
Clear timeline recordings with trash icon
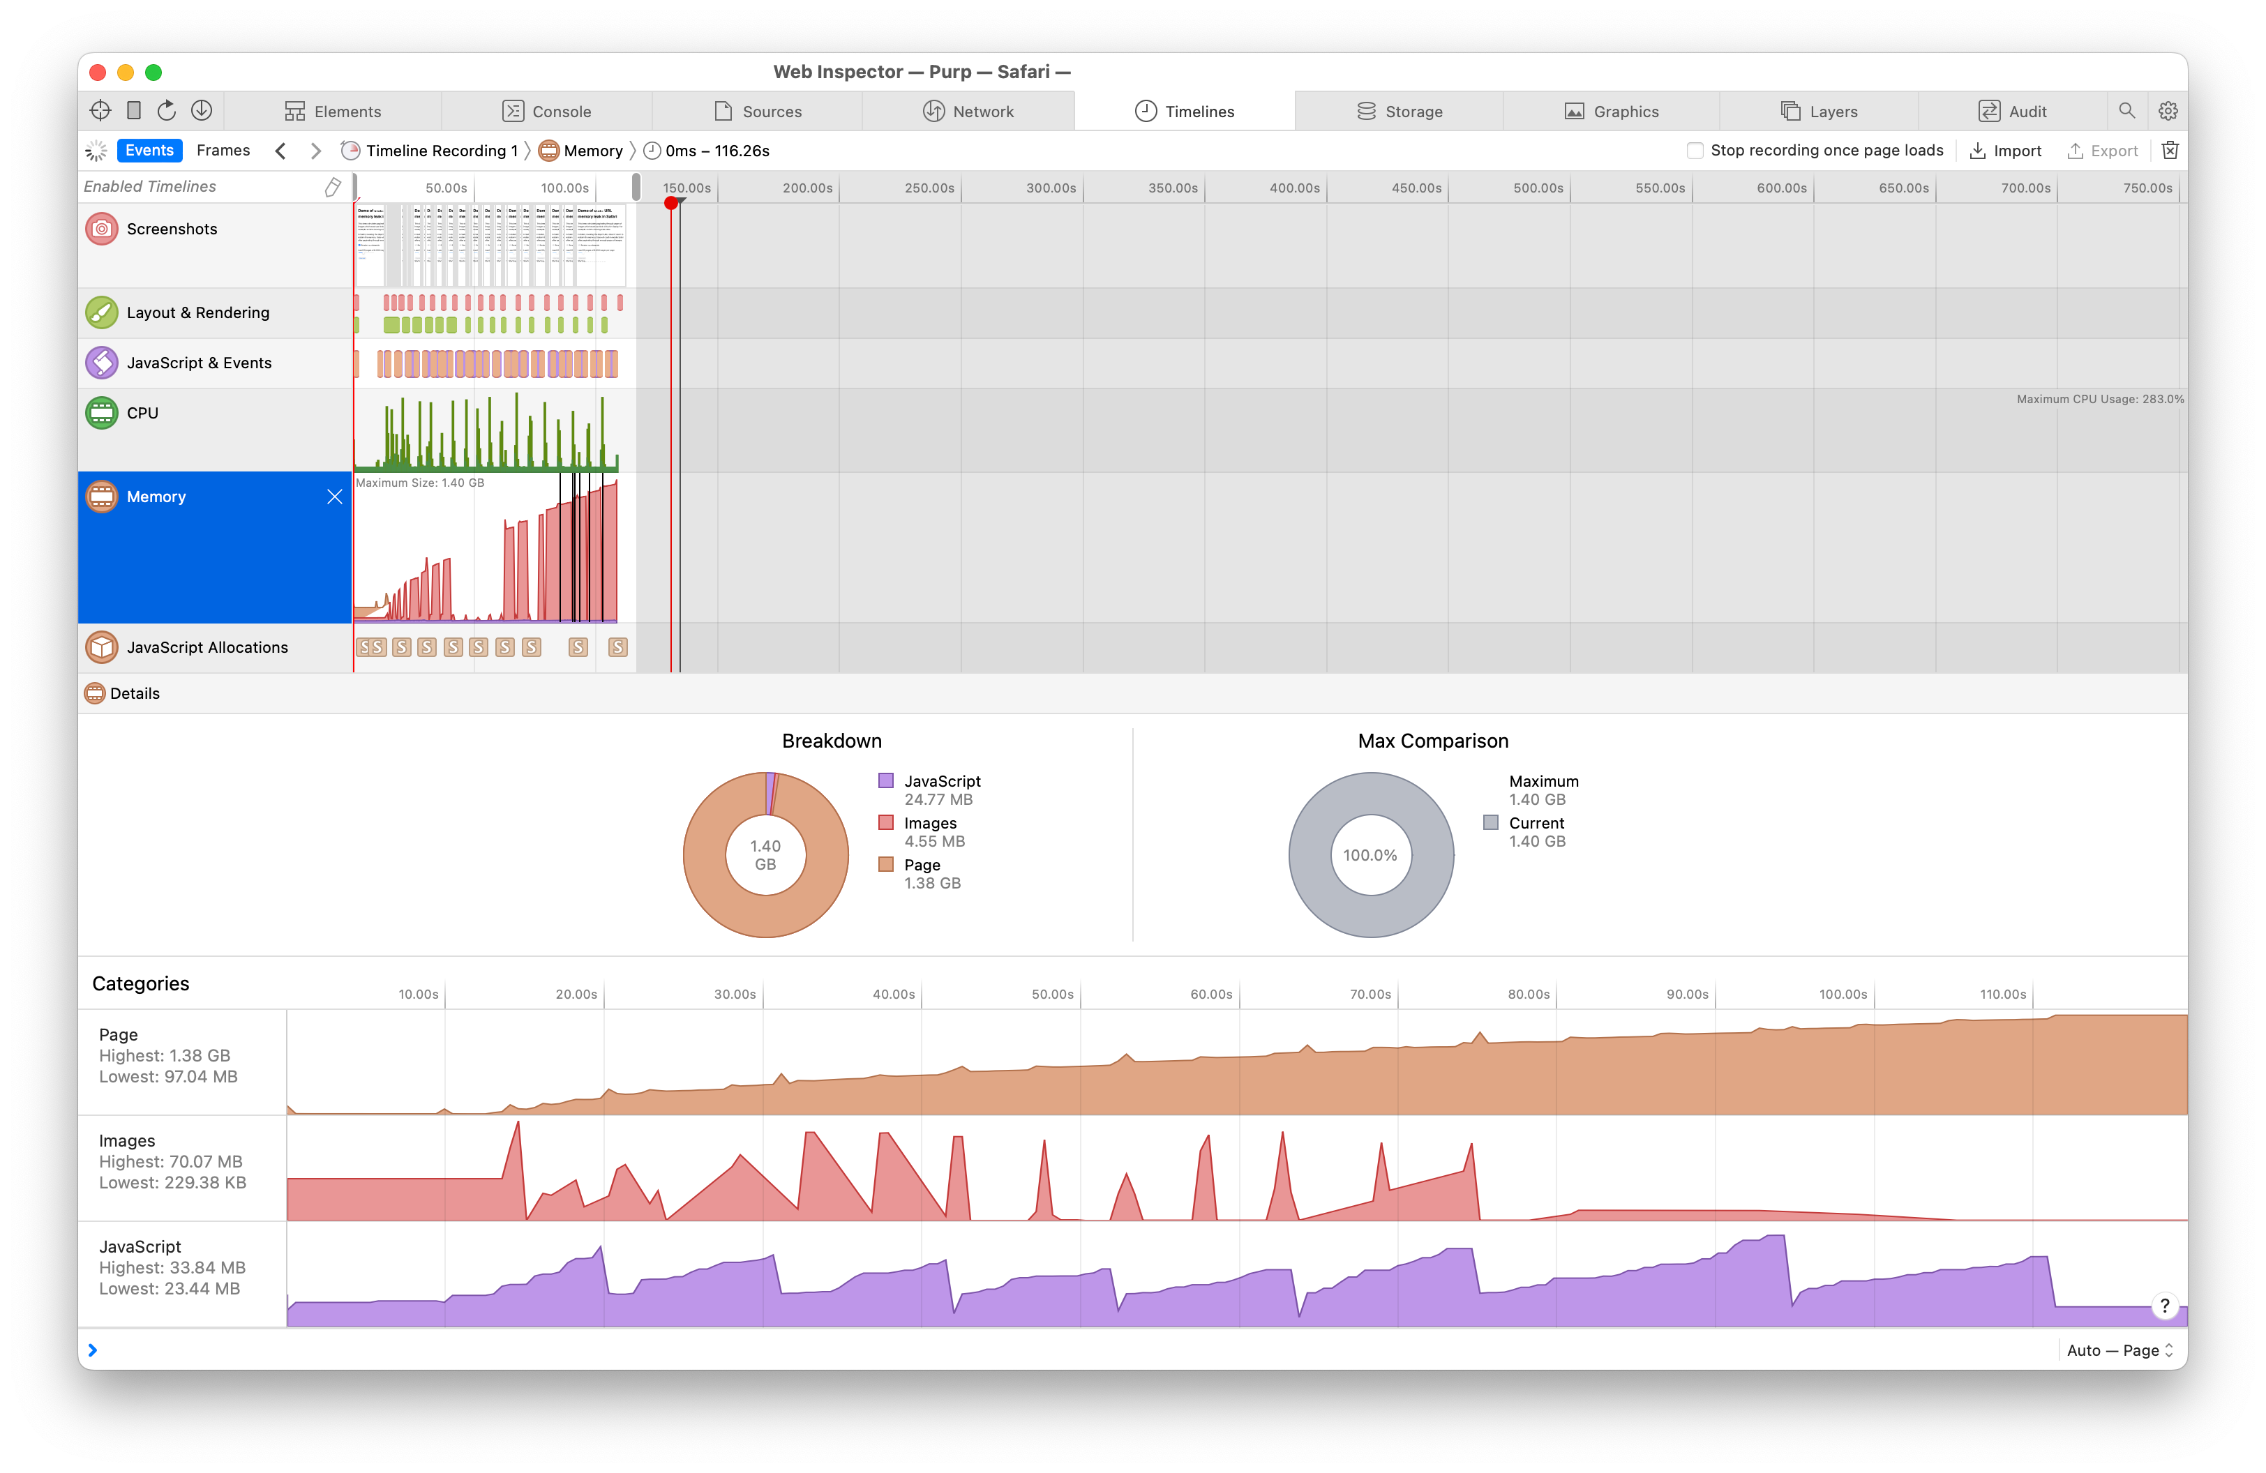coord(2170,151)
